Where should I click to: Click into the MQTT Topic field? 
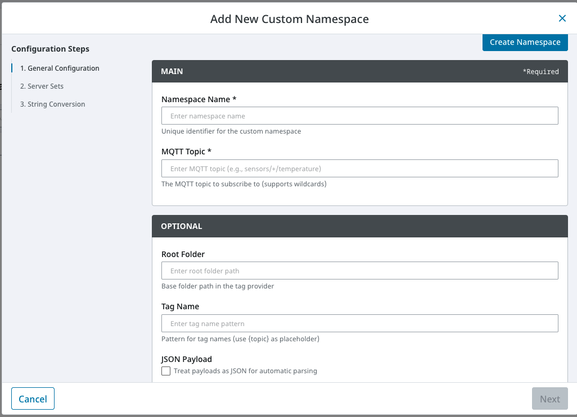(x=359, y=168)
